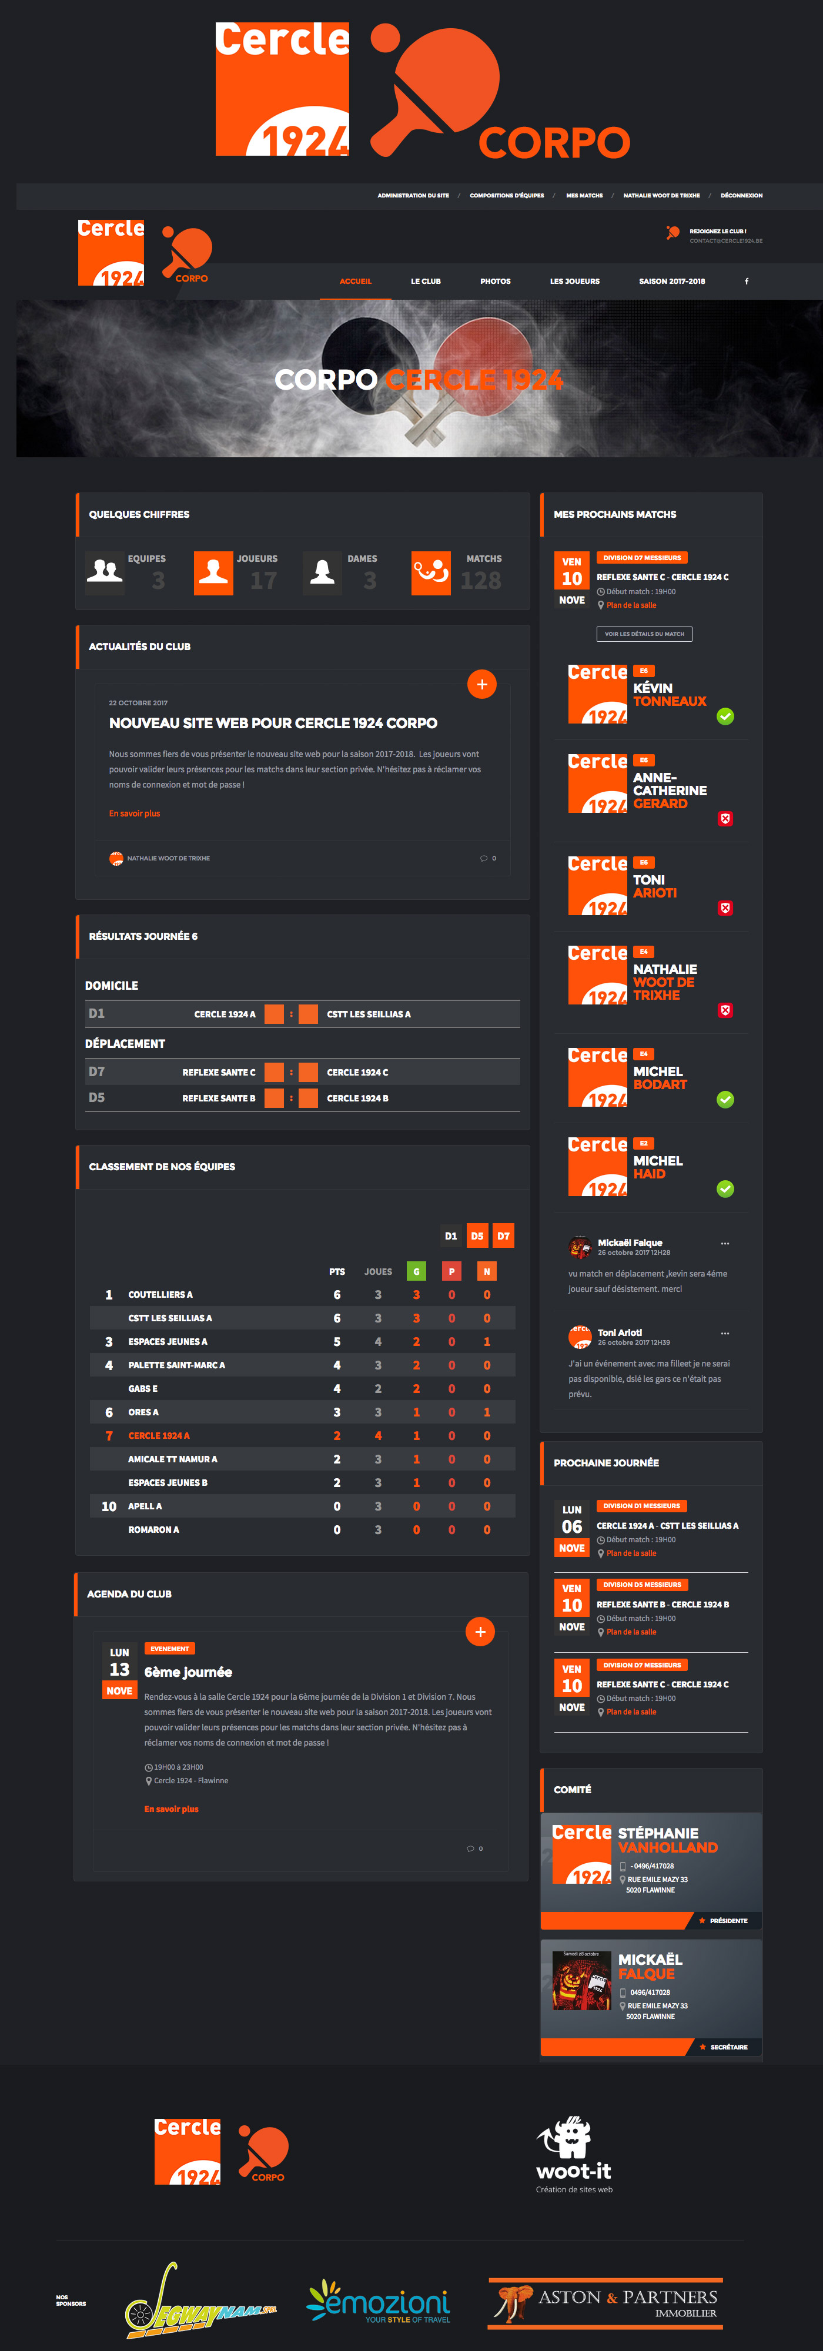823x2351 pixels.
Task: Open Saison 2017-2018 menu
Action: click(671, 281)
